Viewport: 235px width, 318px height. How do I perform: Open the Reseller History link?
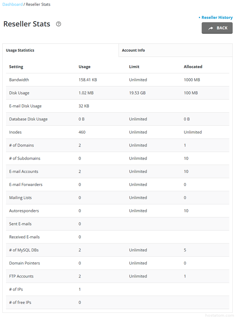coord(217,18)
